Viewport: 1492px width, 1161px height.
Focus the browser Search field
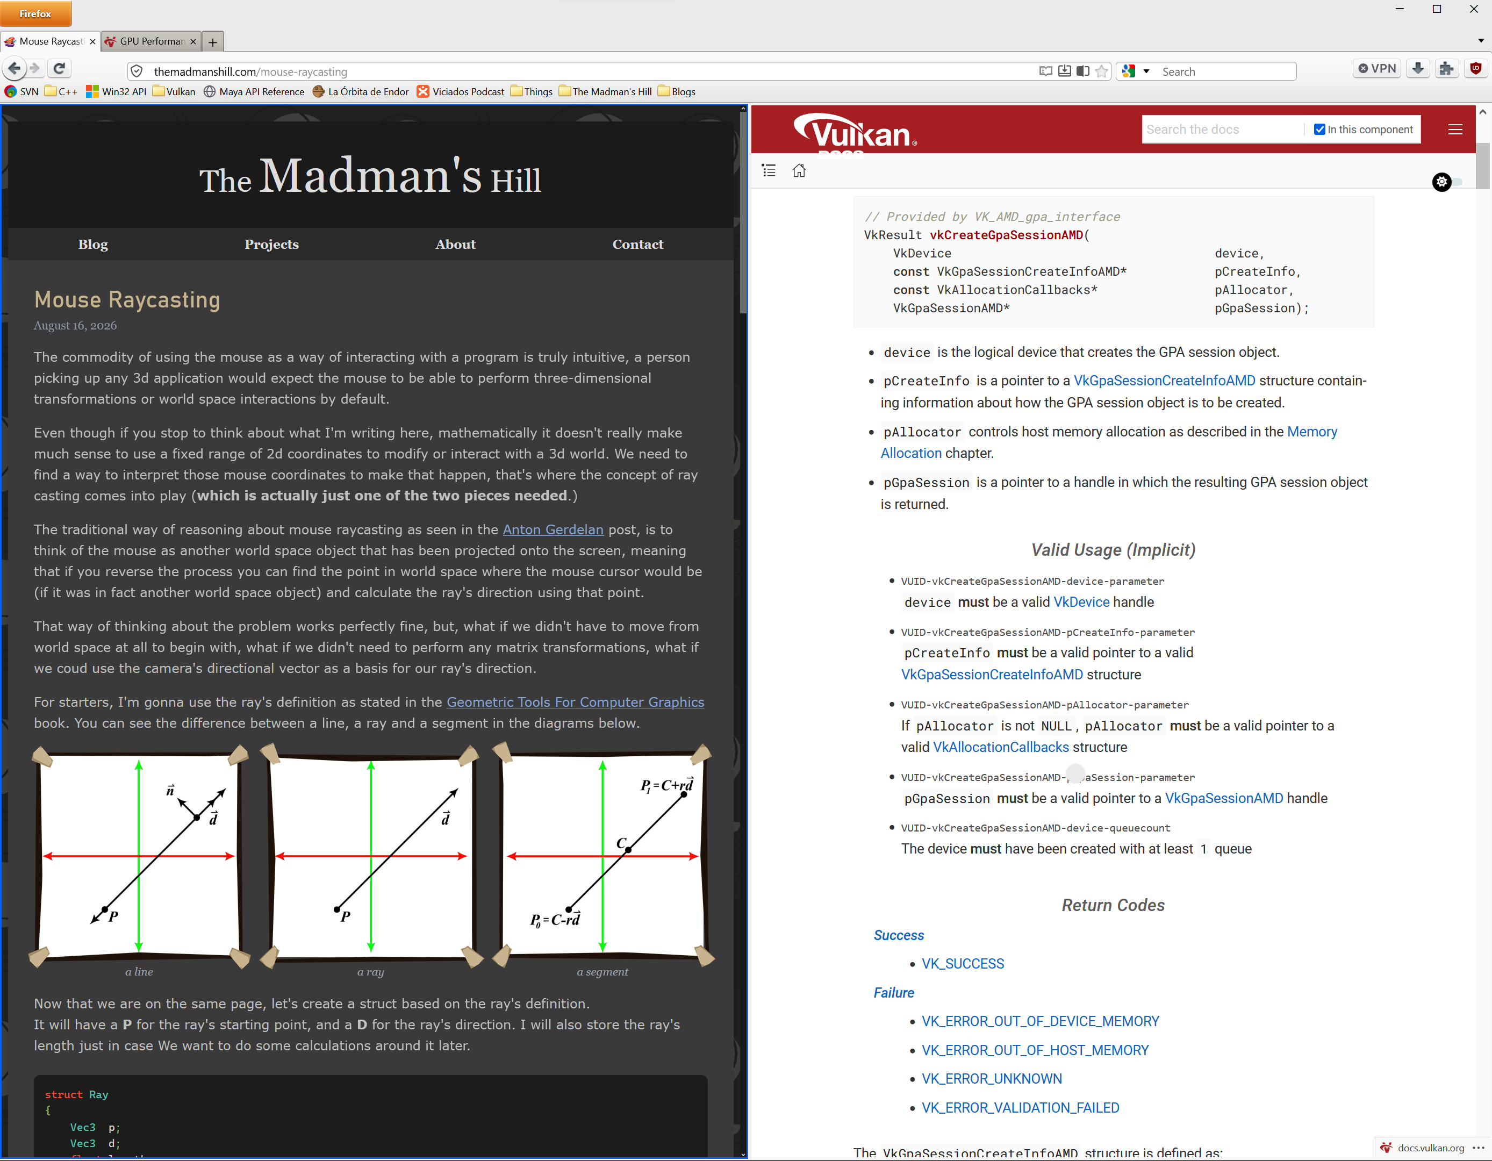[1226, 71]
